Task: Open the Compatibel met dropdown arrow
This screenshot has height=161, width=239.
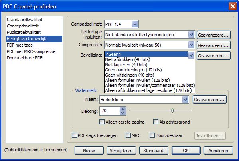Action: [135, 24]
